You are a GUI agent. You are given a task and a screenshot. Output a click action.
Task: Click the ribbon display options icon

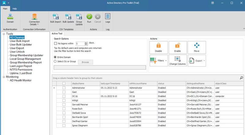213,3
